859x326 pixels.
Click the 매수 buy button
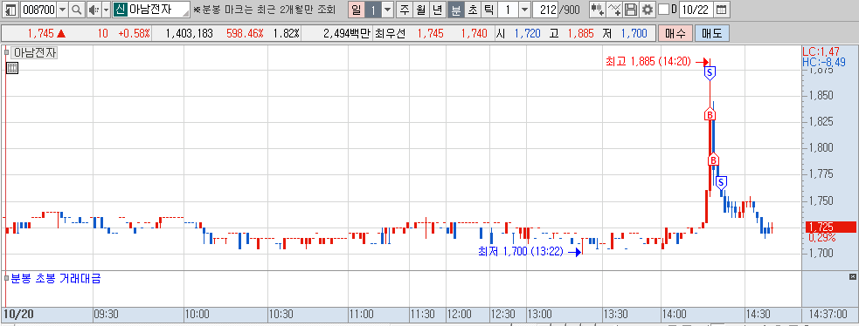(675, 33)
